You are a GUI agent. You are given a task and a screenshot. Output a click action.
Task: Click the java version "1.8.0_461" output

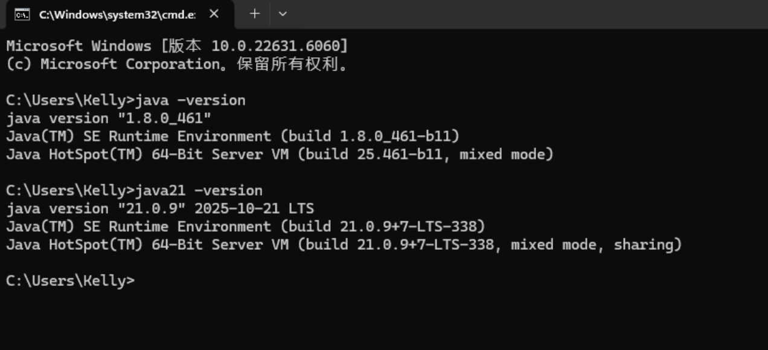pos(109,118)
